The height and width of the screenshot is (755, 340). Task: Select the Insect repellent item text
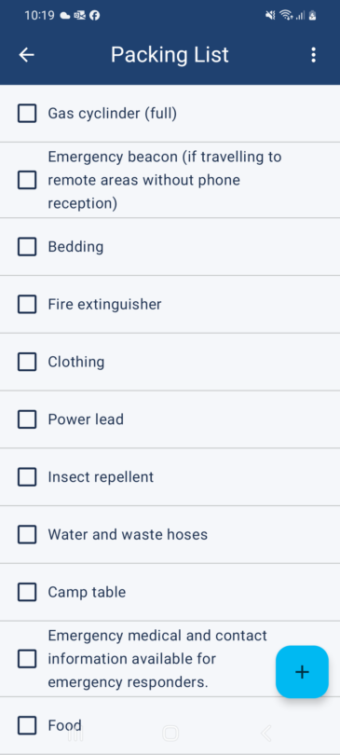click(101, 476)
